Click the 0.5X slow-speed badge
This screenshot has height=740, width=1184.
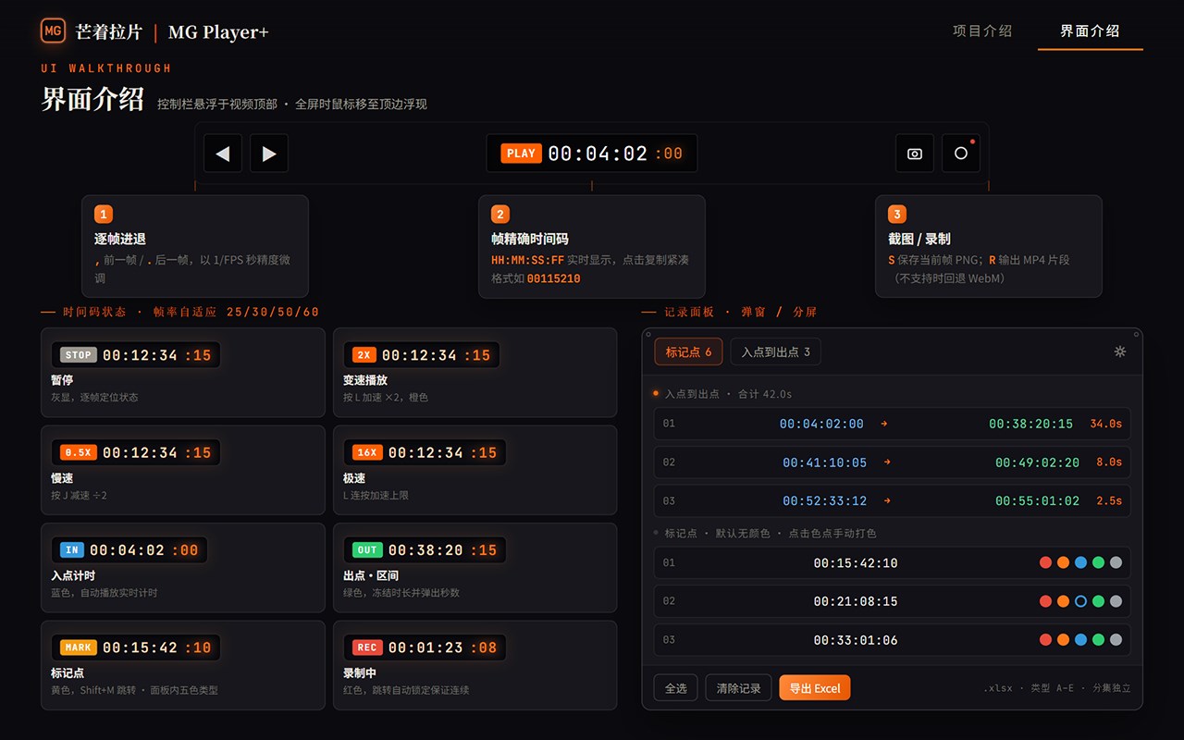click(x=79, y=452)
